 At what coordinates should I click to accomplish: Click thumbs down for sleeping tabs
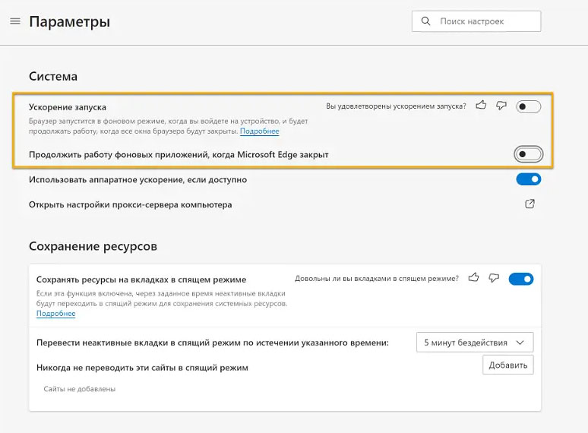point(494,278)
